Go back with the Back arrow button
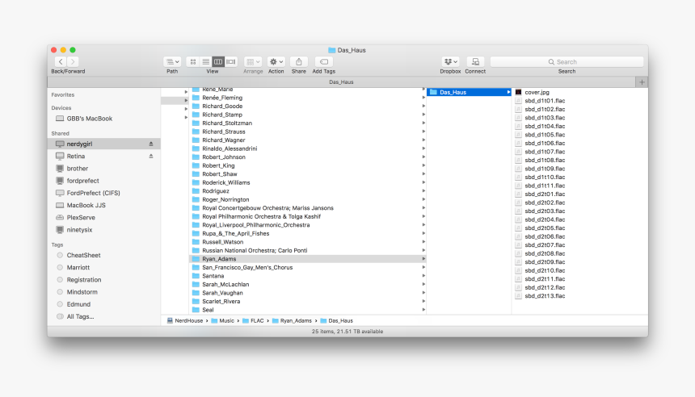This screenshot has width=695, height=397. click(x=61, y=62)
